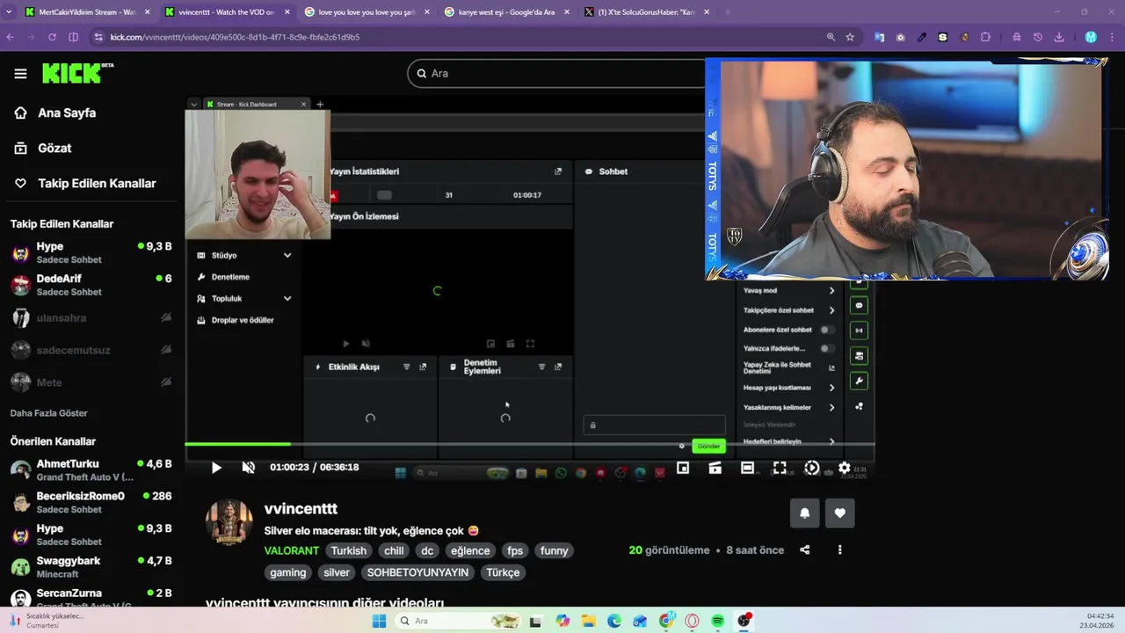Click Daha Fazla Göster
This screenshot has height=633, width=1125.
pyautogui.click(x=48, y=413)
